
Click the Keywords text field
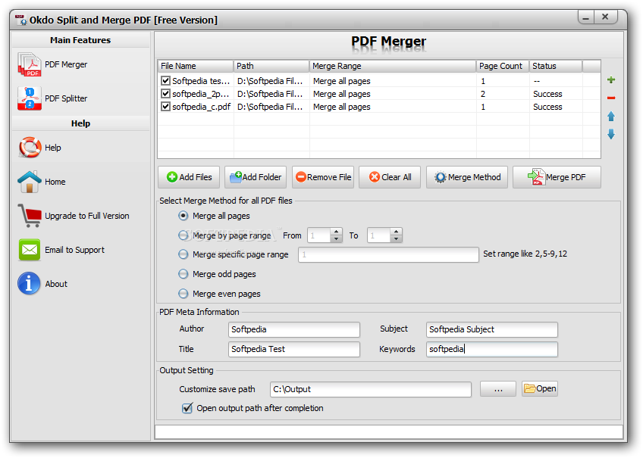click(492, 349)
